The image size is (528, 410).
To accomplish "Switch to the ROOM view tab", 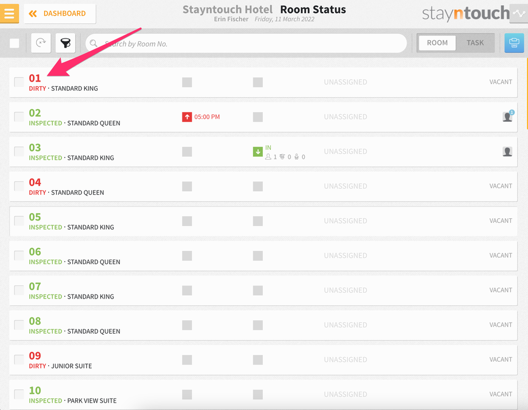I will pos(437,43).
